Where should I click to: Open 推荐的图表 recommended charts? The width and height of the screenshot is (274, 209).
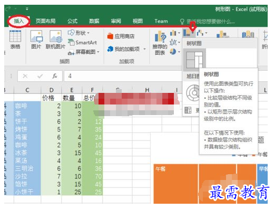pos(160,43)
